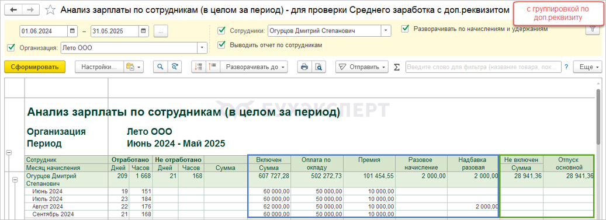
Task: Open period selection ellipsis button
Action: pos(160,32)
